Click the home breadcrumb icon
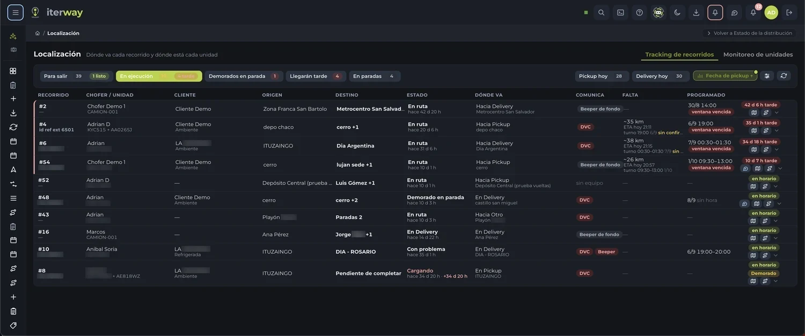The height and width of the screenshot is (336, 805). (38, 33)
